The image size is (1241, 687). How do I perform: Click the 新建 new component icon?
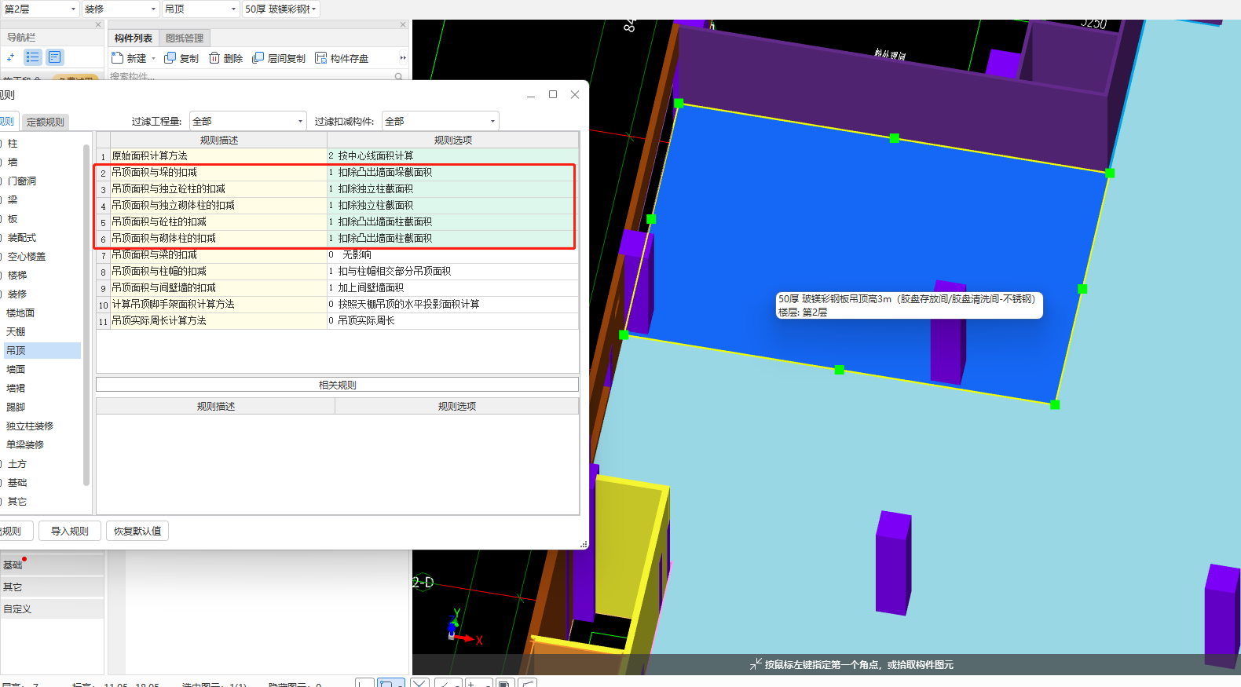click(x=118, y=58)
